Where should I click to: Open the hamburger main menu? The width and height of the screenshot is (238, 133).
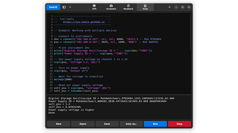tap(169, 7)
